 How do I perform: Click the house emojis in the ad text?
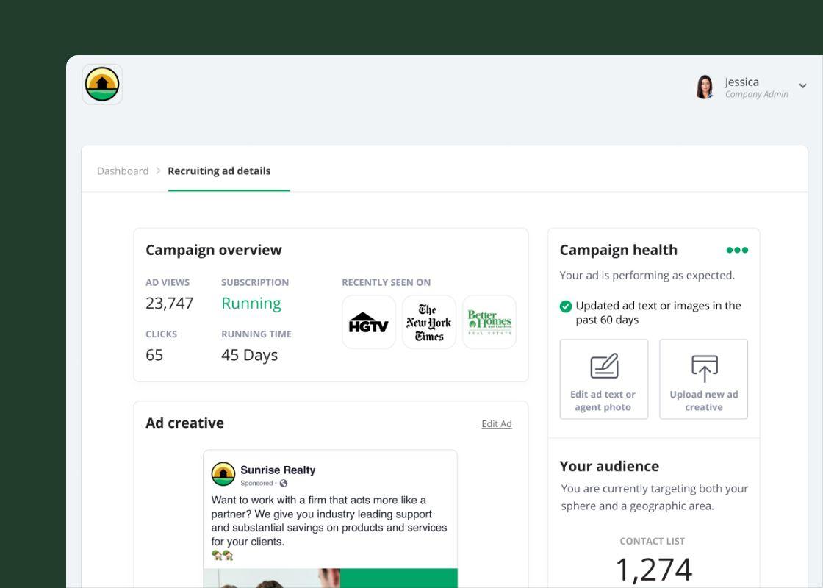click(x=222, y=555)
